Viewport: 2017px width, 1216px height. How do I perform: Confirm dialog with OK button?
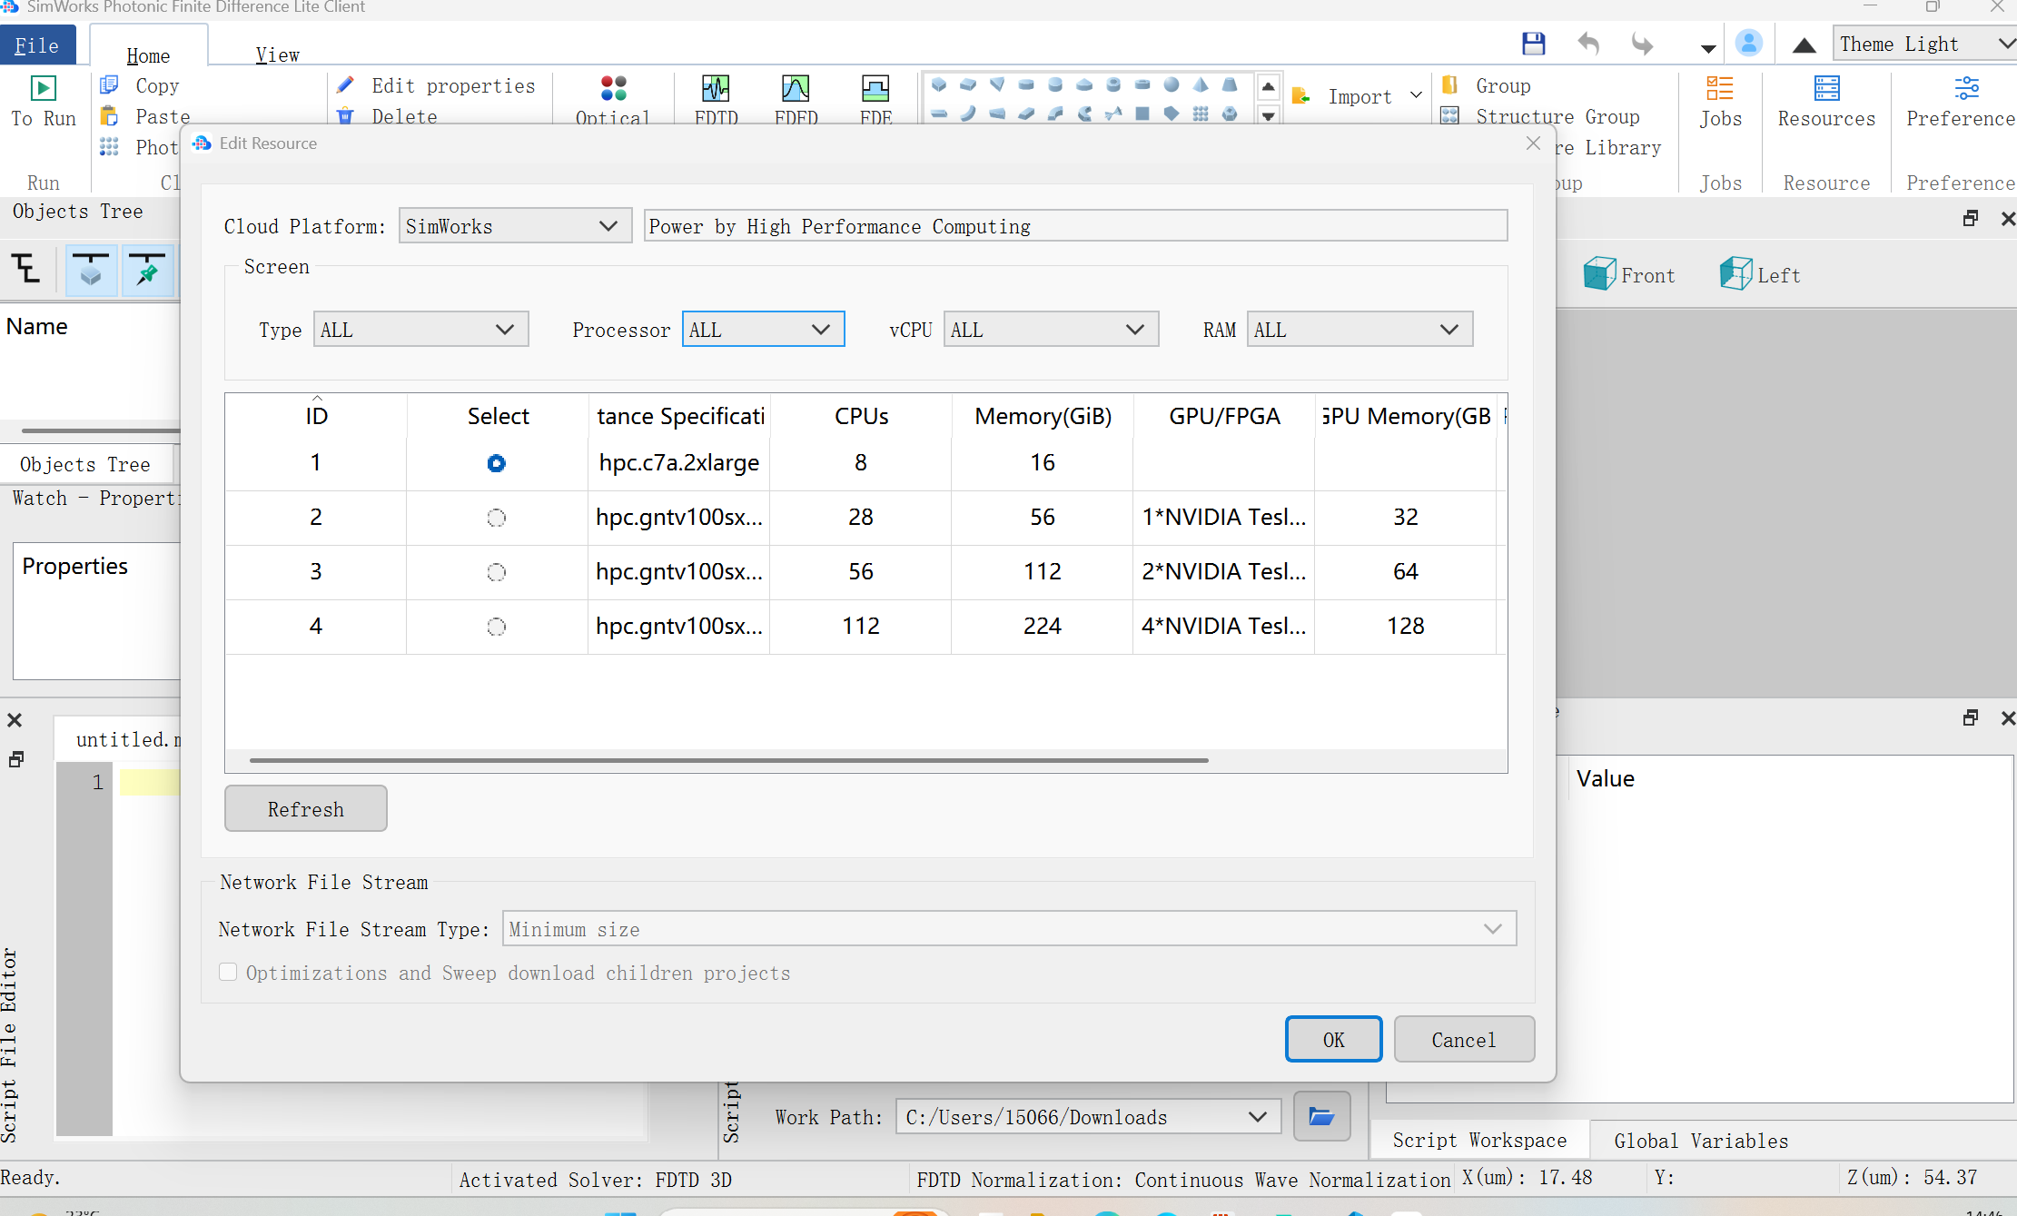pyautogui.click(x=1332, y=1039)
